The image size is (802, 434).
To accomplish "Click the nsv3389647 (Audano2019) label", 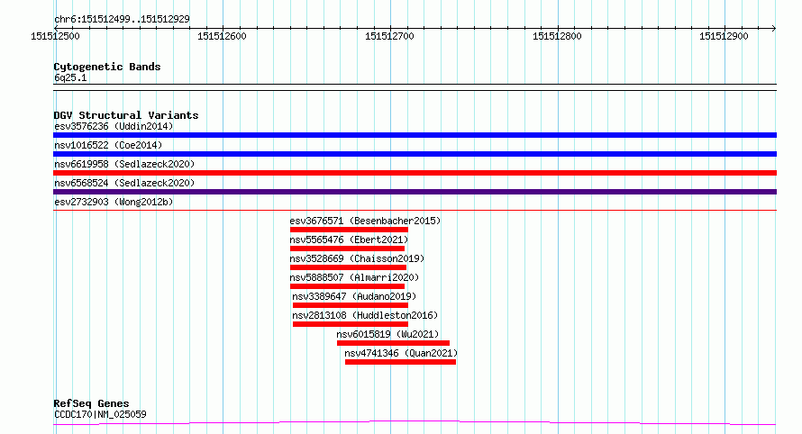I will [x=354, y=296].
